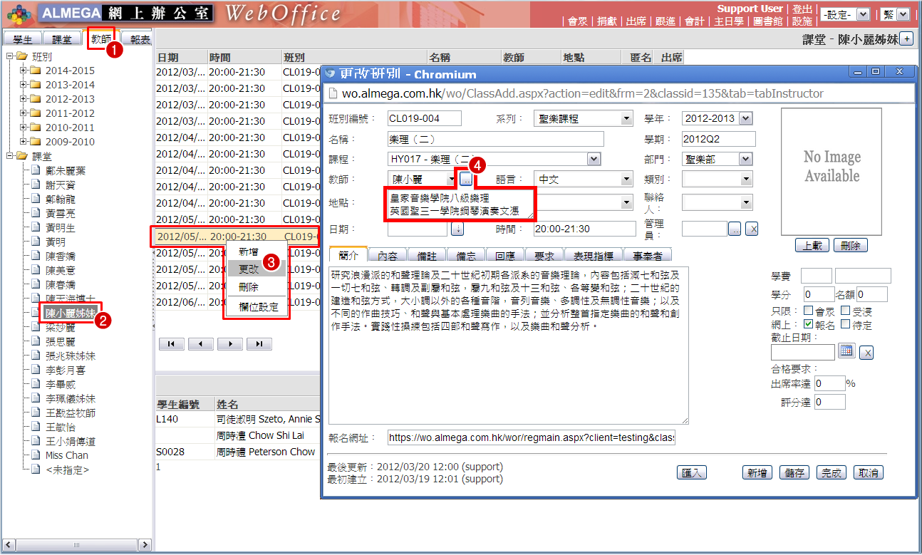Collapse the 班別 tree node
The image size is (922, 555).
(9, 56)
